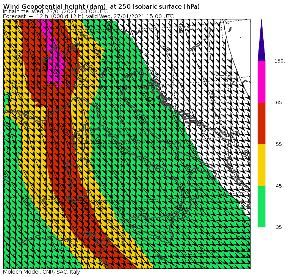Click the colorbar label '150.'
Viewport: 288px width, 277px height.
[x=280, y=61]
